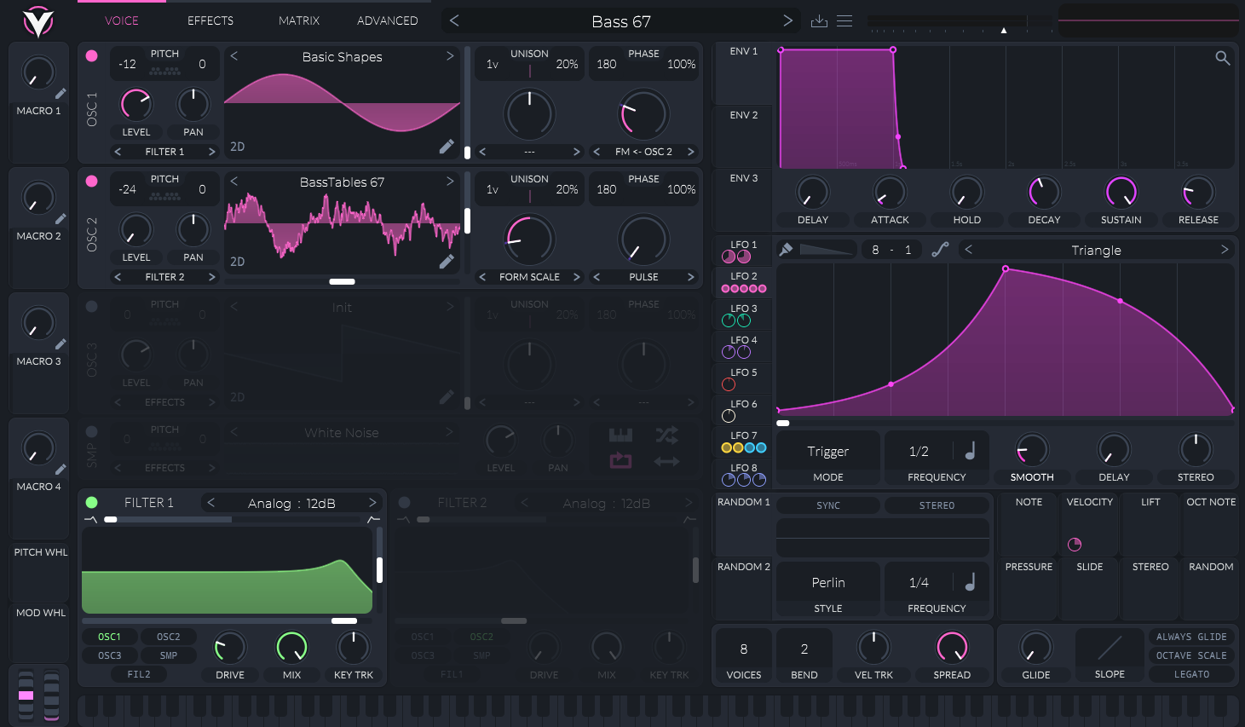Click the envelope SUSTAIN knob
The height and width of the screenshot is (727, 1245).
pos(1121,193)
